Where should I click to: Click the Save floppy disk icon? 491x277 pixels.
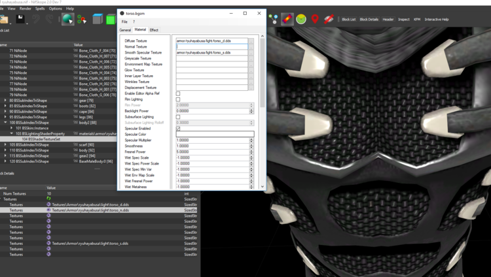(x=20, y=20)
